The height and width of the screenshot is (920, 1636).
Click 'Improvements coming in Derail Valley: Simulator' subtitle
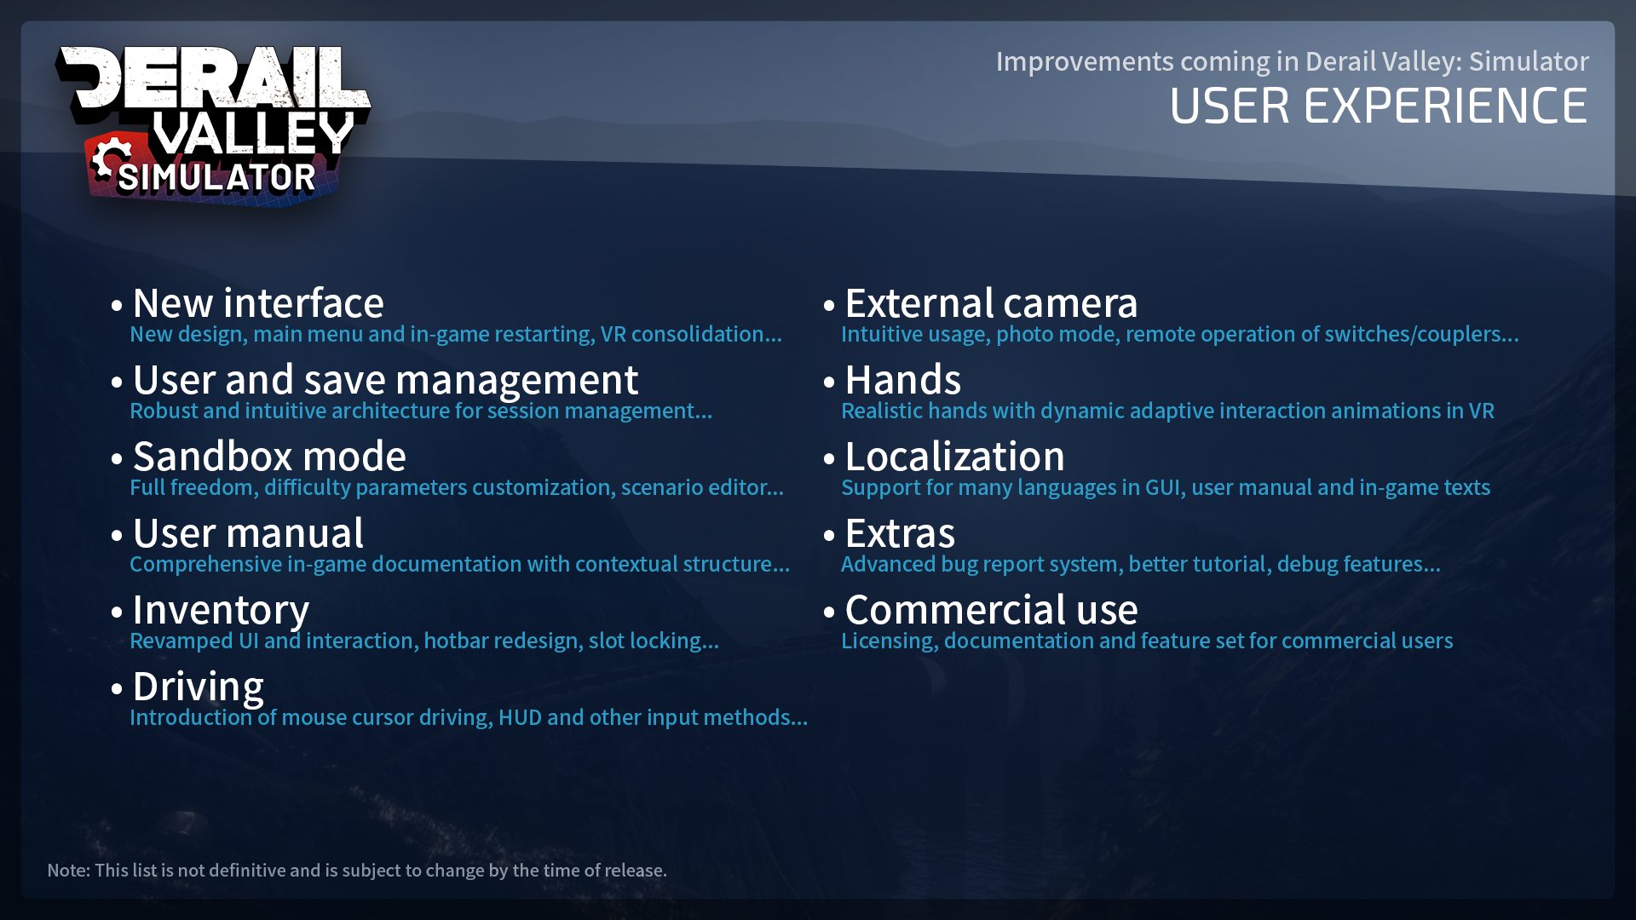[x=1292, y=61]
